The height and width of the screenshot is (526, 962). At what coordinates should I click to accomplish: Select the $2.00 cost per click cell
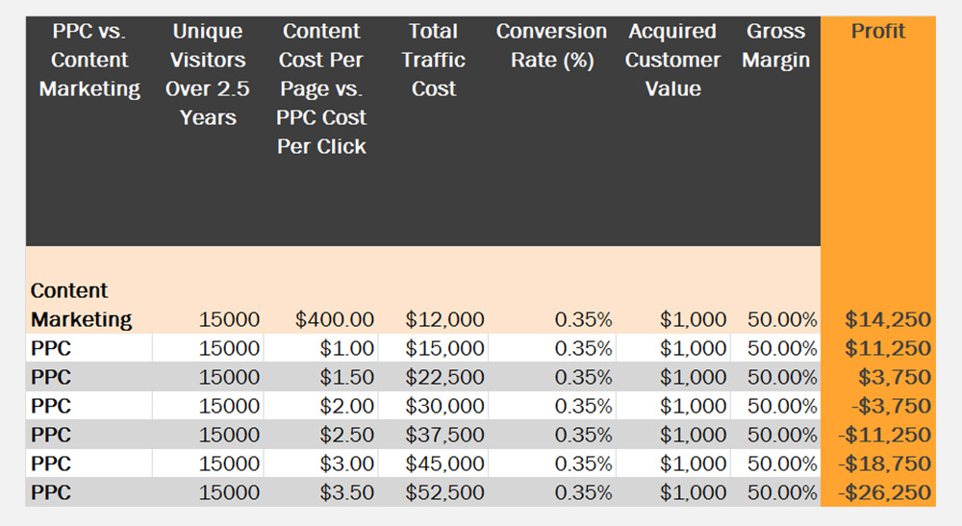pos(347,407)
